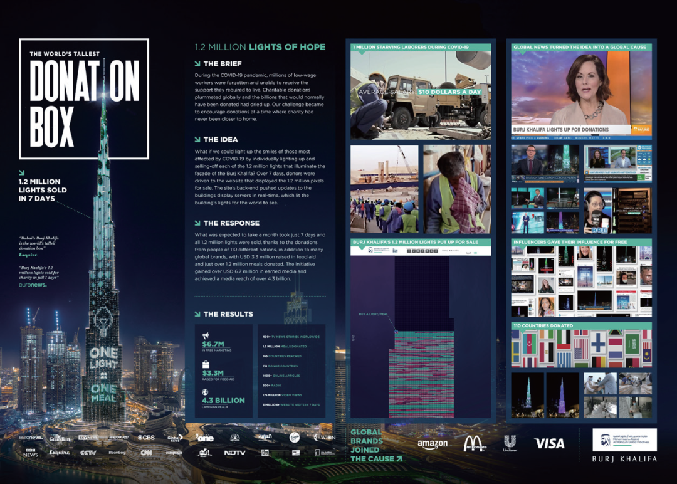Viewport: 677px width, 484px height.
Task: Click the BURJ KHALIFA LIGHTS UP FOR DONATIONS caption
Action: [x=560, y=130]
